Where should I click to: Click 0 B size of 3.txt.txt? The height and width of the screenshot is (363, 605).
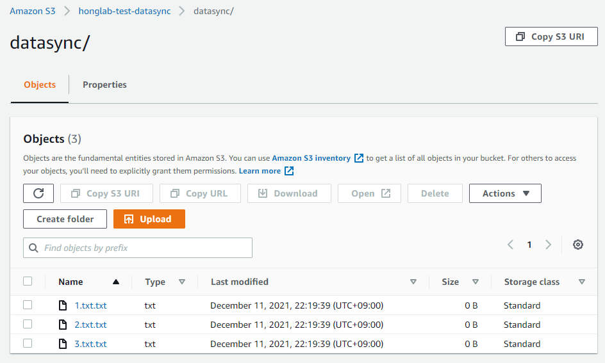[x=471, y=344]
